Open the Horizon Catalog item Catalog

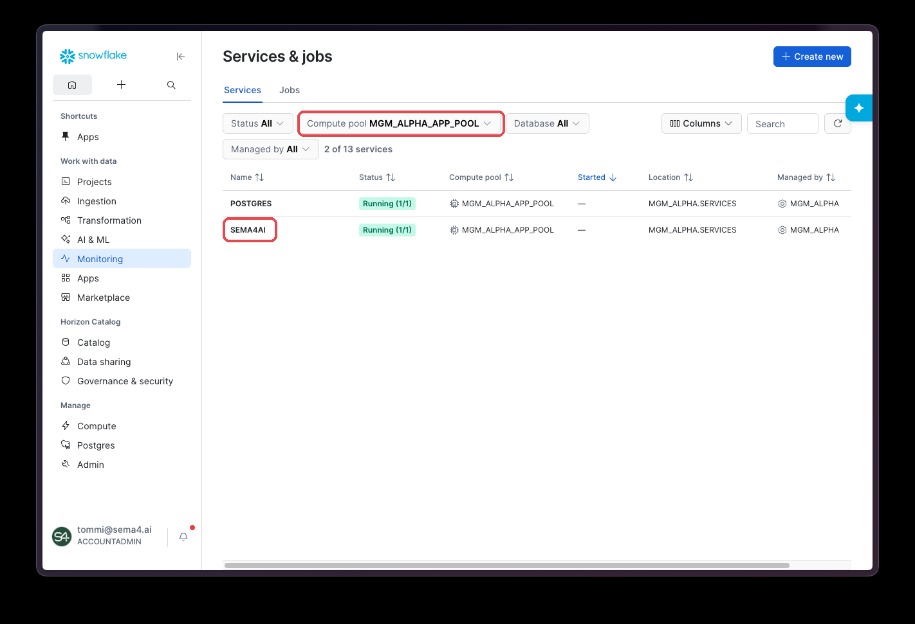click(122, 343)
